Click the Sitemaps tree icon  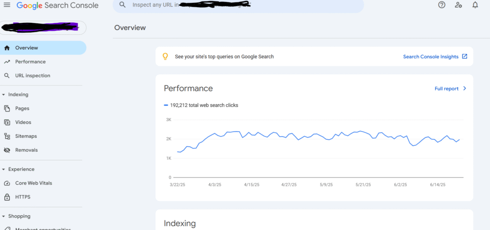coord(7,136)
